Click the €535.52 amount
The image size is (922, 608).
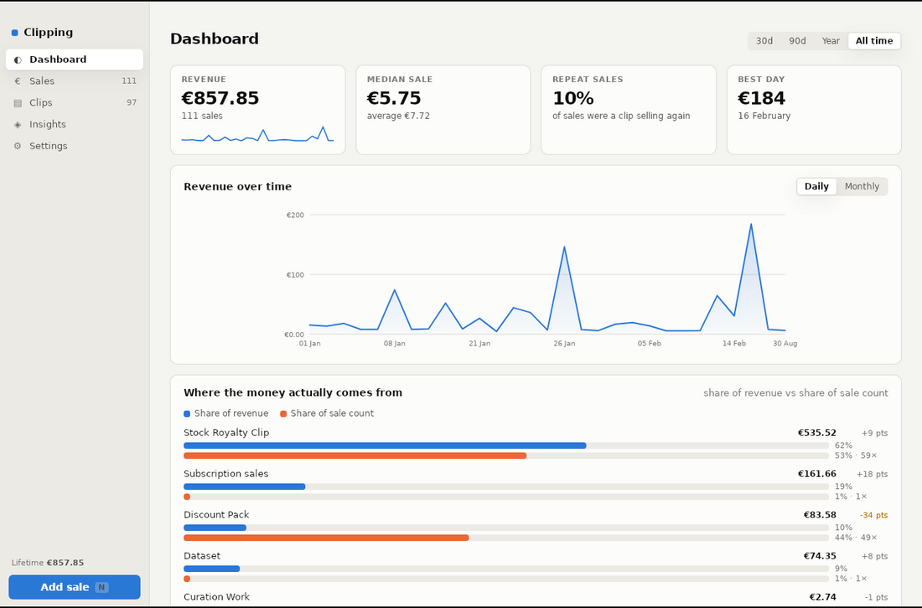816,434
